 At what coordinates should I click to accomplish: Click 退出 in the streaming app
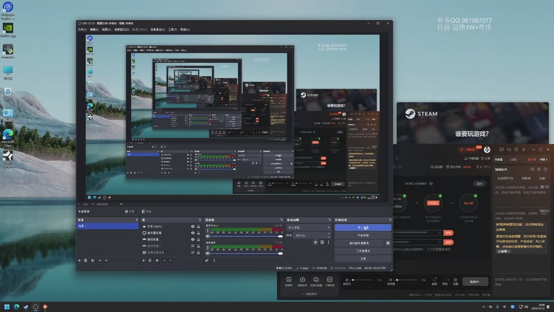pos(479,184)
